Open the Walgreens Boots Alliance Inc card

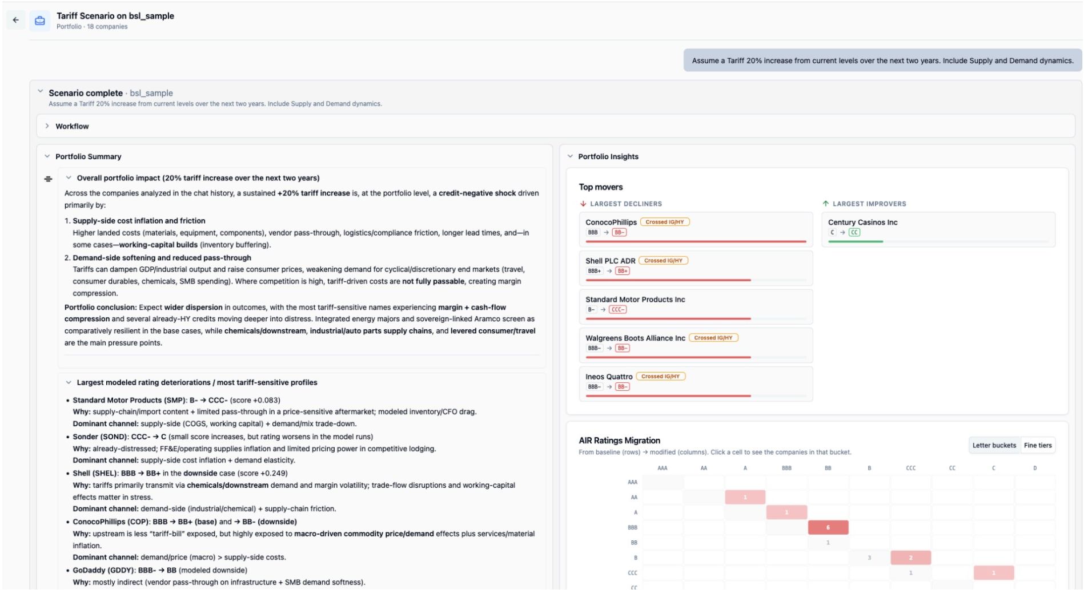696,345
